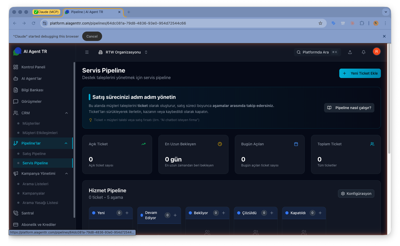This screenshot has width=400, height=246.
Task: Select the Müşteriler submenu item
Action: click(31, 123)
